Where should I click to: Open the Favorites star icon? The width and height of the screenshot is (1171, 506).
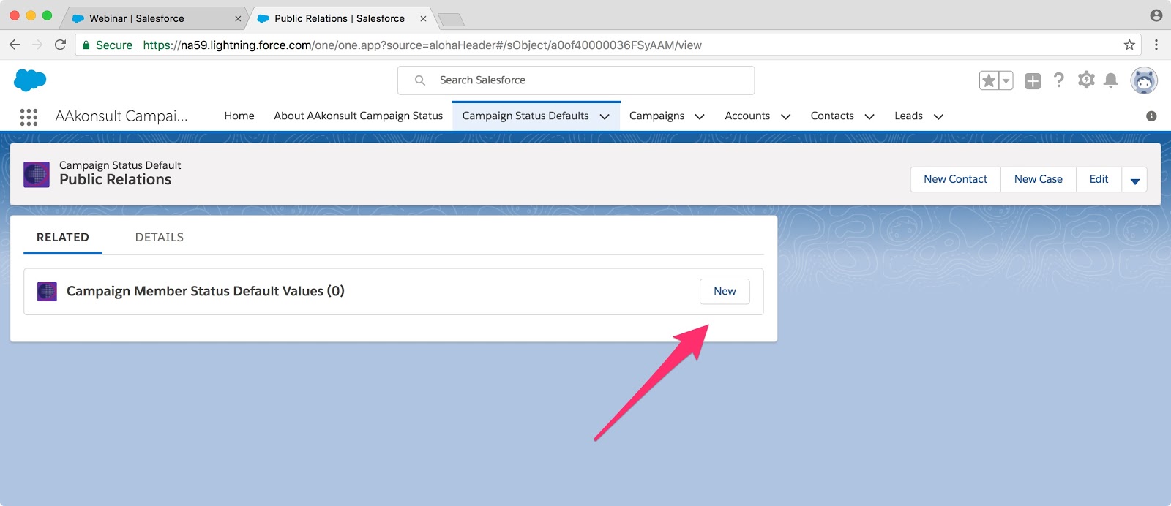989,80
